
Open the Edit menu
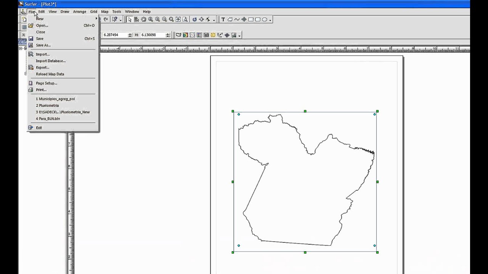[x=41, y=11]
